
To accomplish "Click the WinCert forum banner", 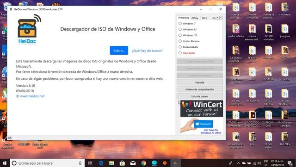I will (x=202, y=109).
